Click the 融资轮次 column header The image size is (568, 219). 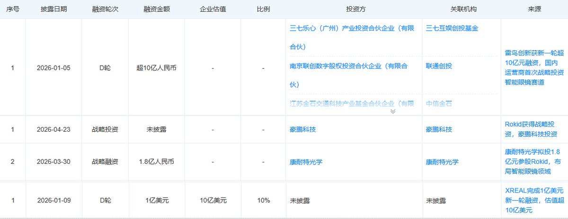pyautogui.click(x=105, y=9)
